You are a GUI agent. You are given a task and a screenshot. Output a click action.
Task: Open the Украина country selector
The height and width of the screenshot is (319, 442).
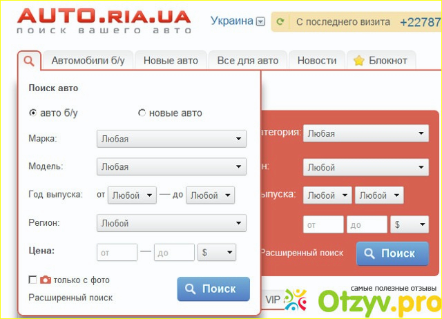237,21
